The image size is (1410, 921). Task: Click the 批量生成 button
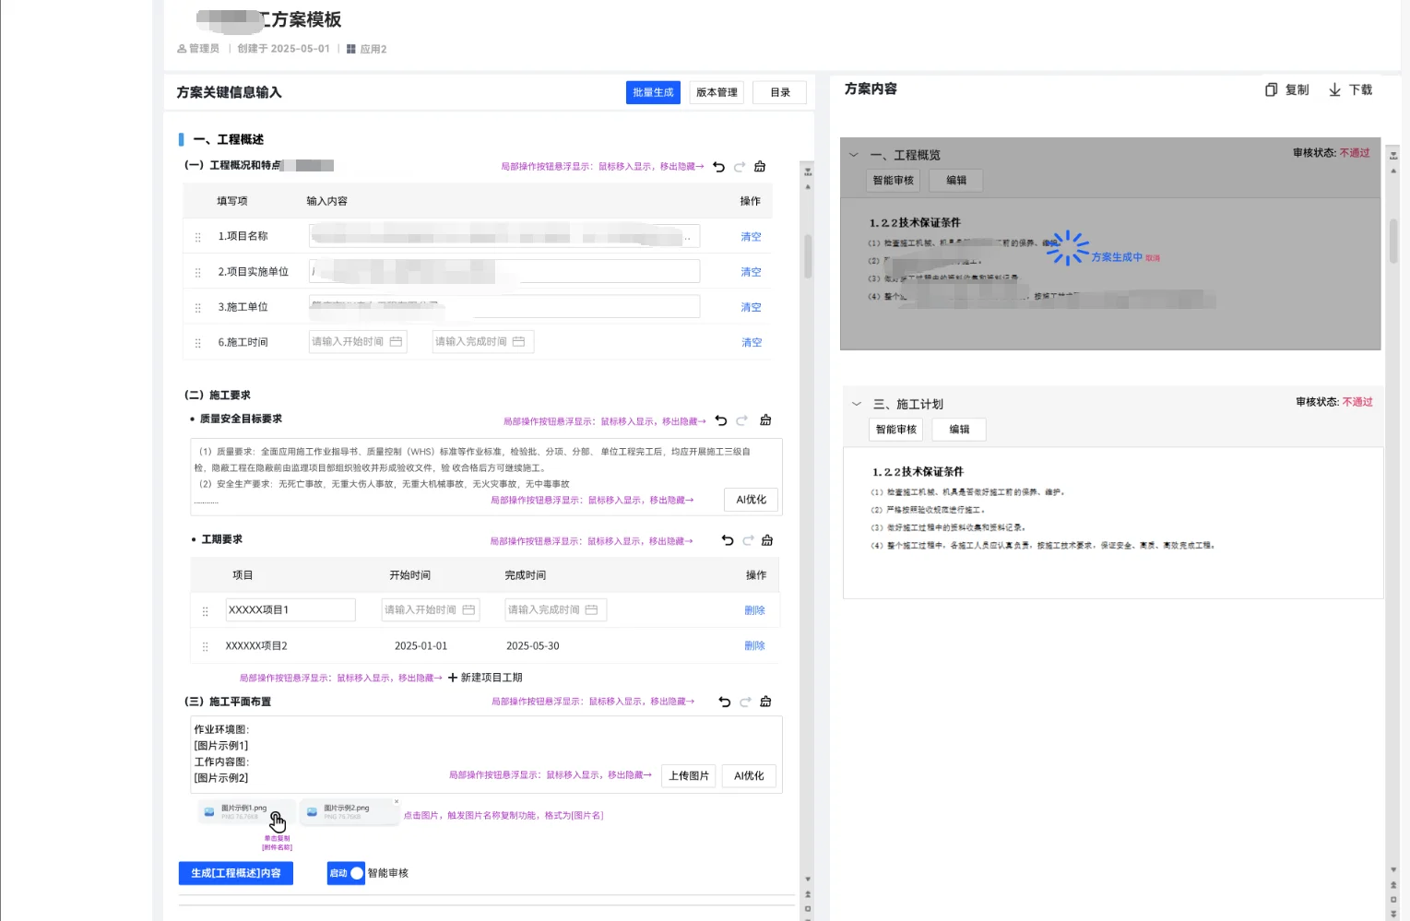coord(653,92)
